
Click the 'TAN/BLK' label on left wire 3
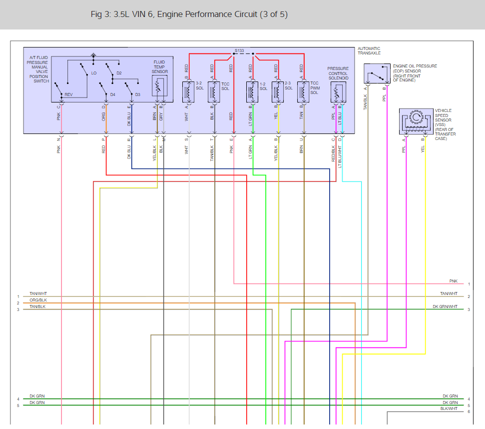click(38, 306)
